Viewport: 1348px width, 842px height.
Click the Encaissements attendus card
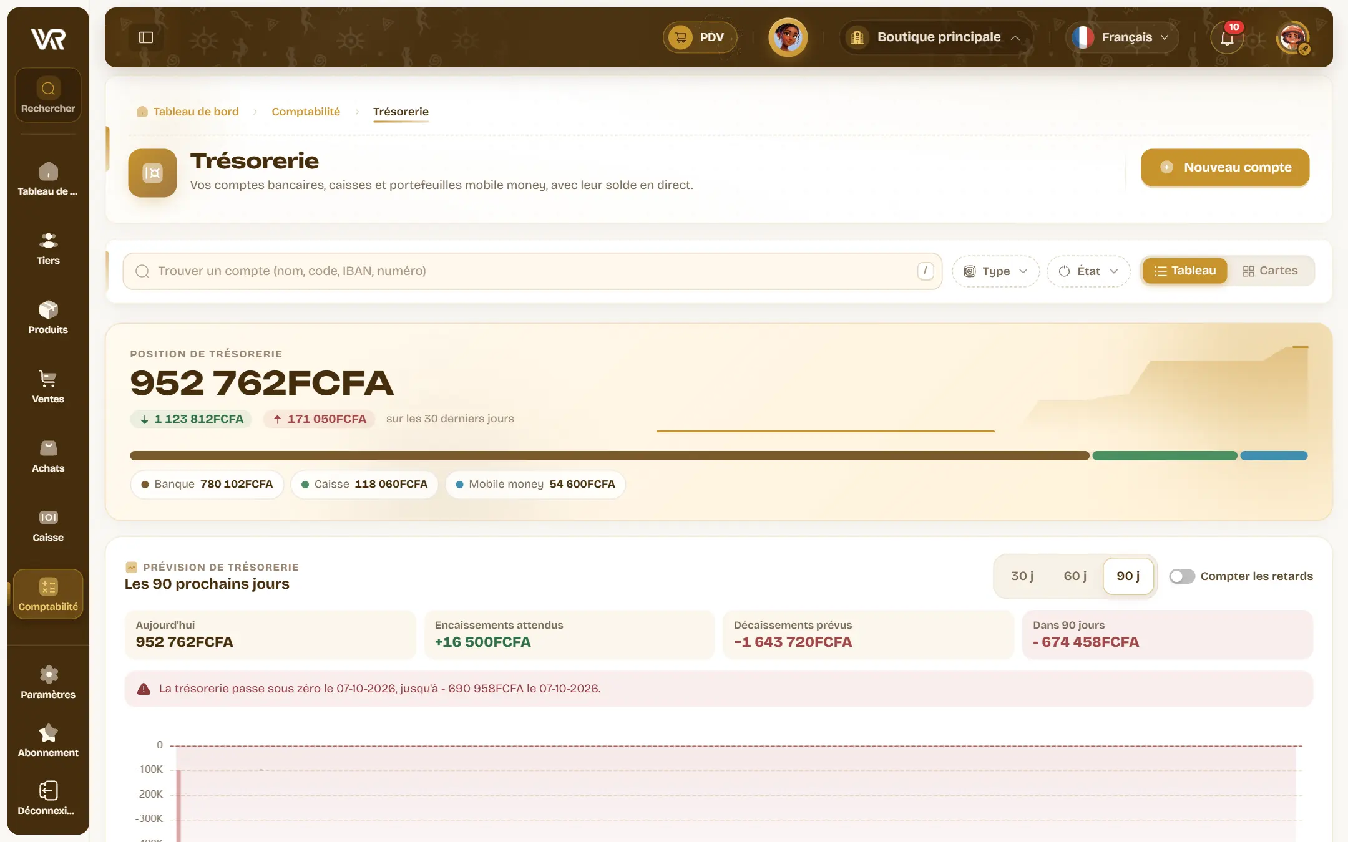click(x=569, y=634)
